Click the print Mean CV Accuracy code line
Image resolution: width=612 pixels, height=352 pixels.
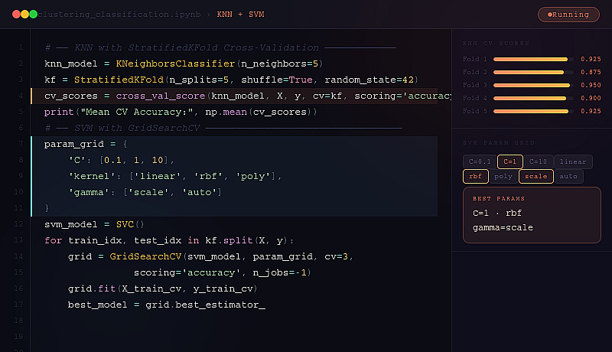pos(181,112)
